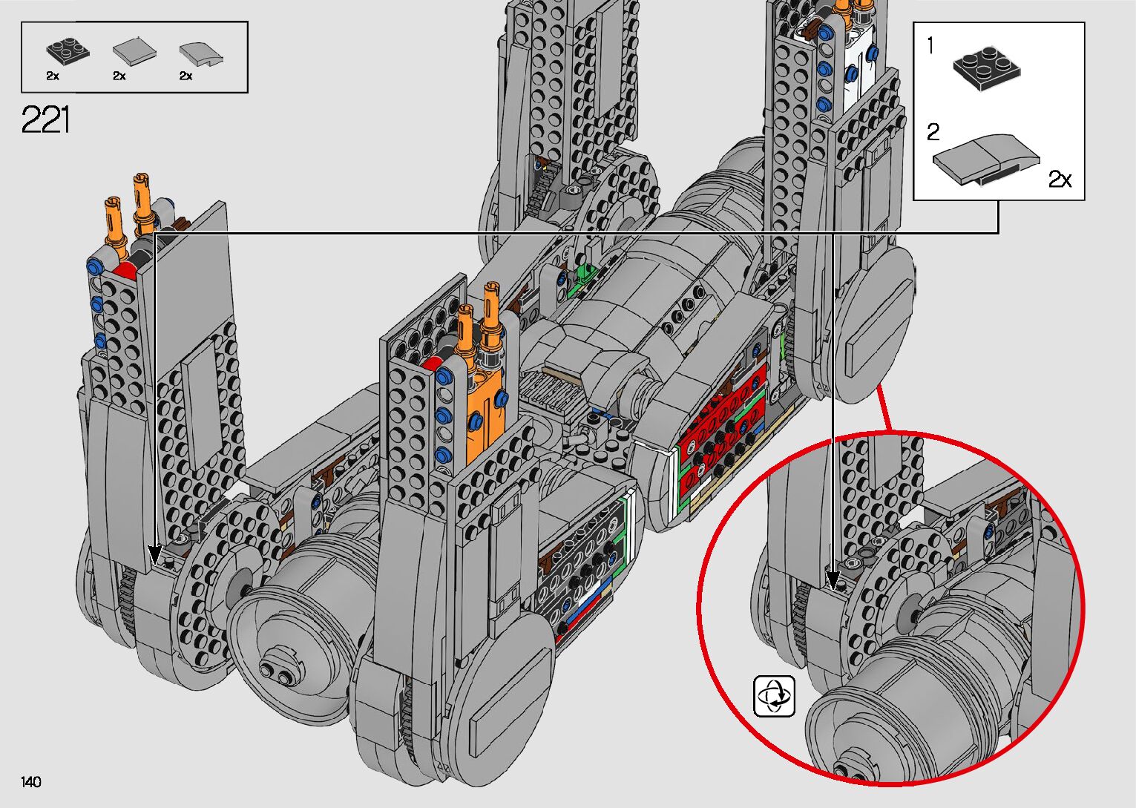
Task: Click the 2x count under black plate
Action: 52,76
